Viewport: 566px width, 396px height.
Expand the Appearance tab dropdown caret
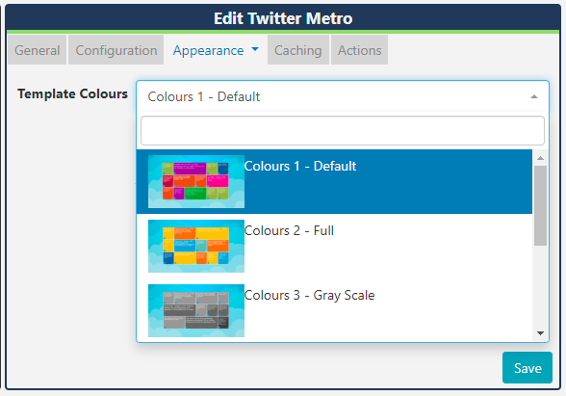[255, 49]
